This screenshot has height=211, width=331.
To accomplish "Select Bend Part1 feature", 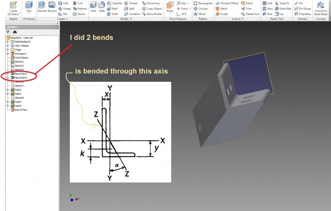I will coord(19,73).
